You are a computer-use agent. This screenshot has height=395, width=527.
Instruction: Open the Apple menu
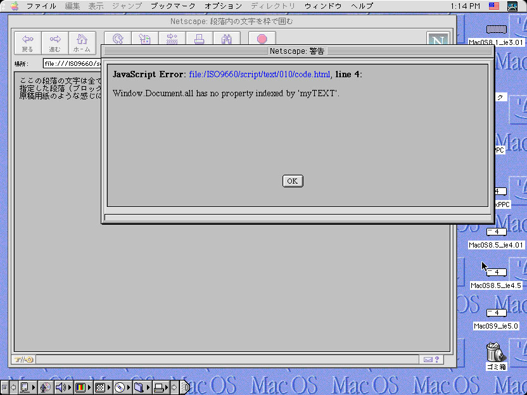click(x=15, y=6)
